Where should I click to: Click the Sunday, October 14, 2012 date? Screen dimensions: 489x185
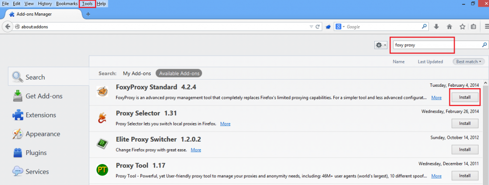pos(455,137)
